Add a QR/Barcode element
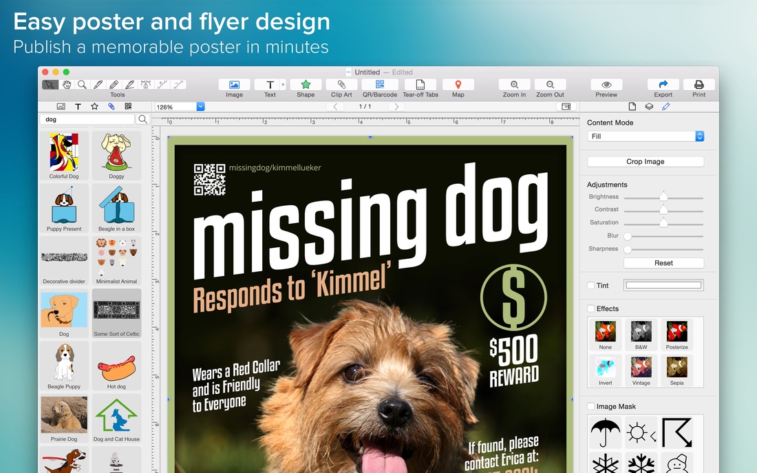The width and height of the screenshot is (757, 473). pyautogui.click(x=380, y=85)
